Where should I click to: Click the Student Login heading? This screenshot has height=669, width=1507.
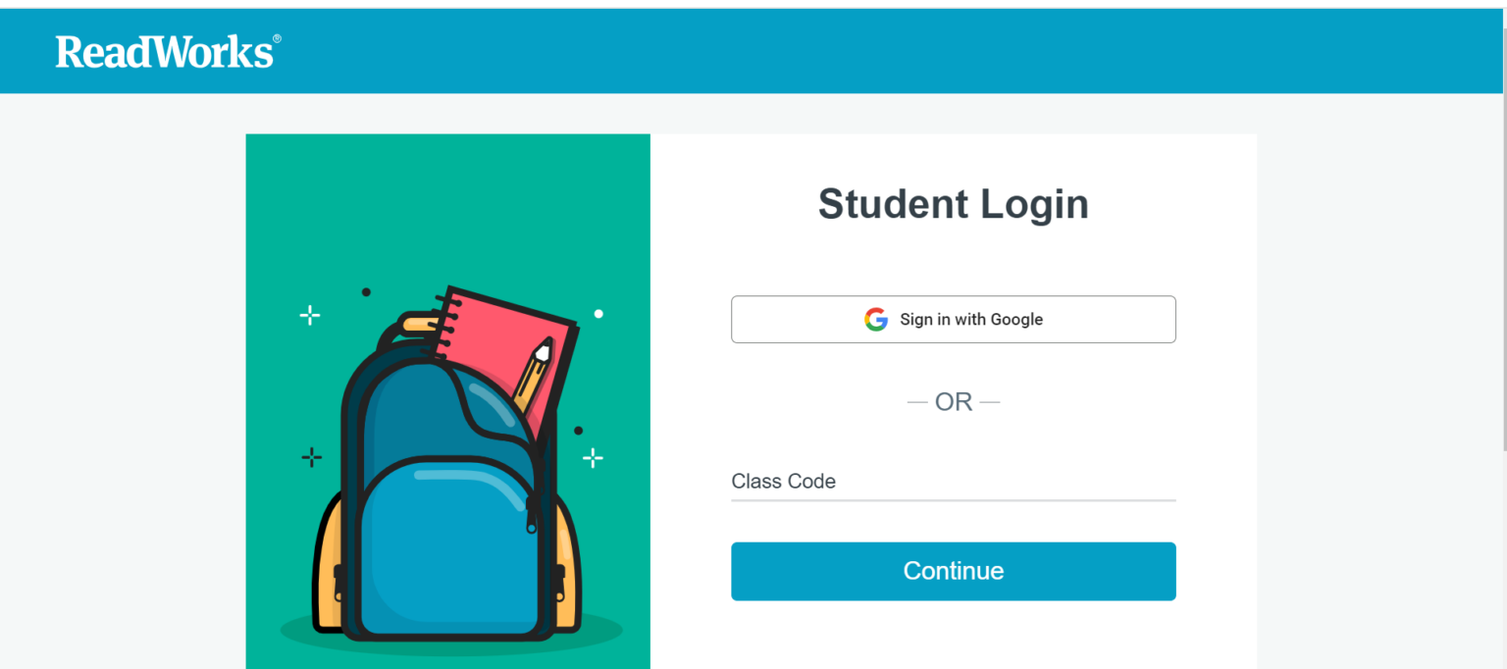tap(953, 204)
